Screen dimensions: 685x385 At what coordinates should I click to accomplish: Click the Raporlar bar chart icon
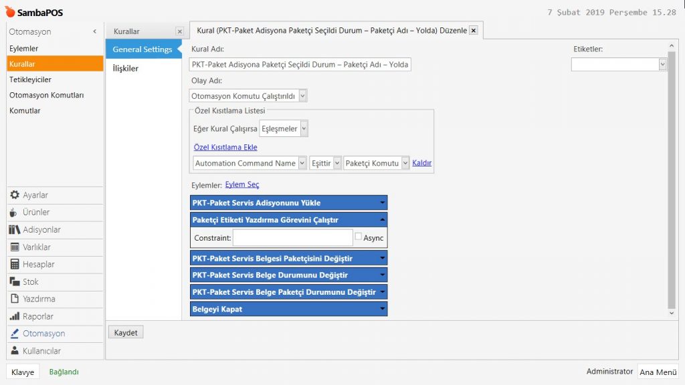click(x=15, y=317)
